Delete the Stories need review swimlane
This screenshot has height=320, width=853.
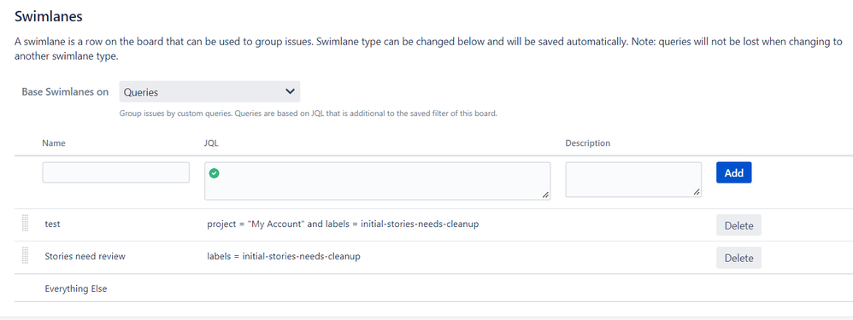point(738,258)
